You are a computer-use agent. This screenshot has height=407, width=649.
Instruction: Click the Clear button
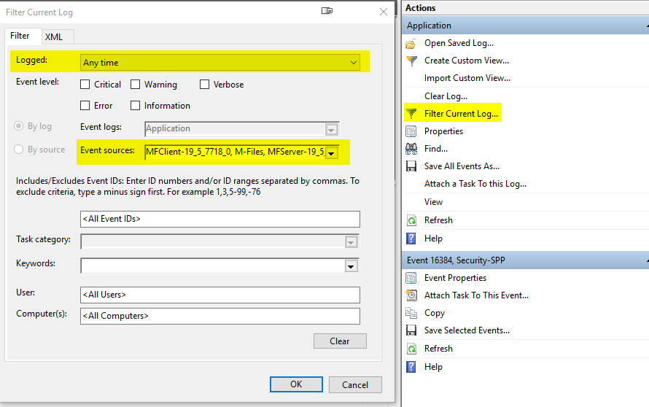tap(340, 341)
